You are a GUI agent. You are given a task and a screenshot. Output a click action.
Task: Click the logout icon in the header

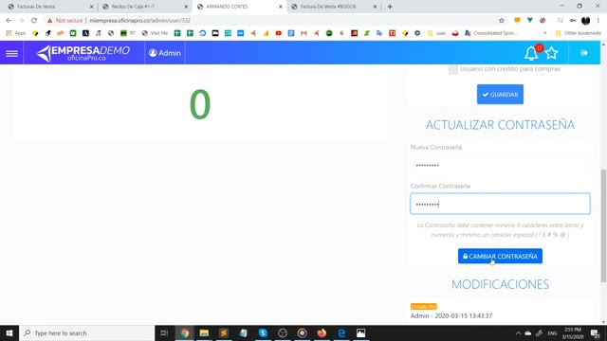(584, 53)
